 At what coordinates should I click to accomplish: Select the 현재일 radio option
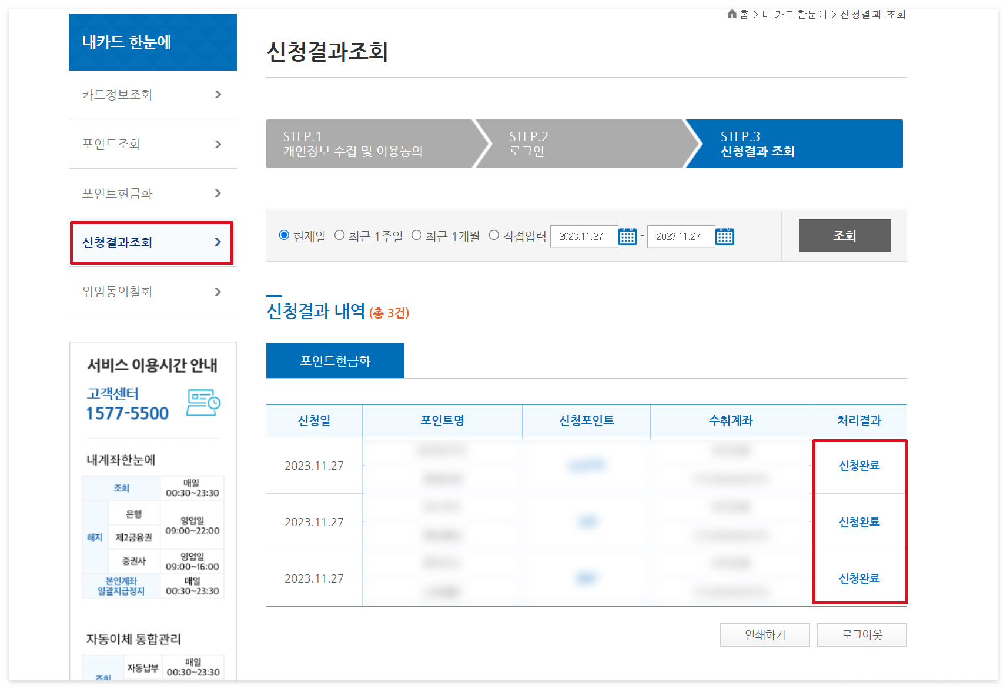click(x=284, y=235)
